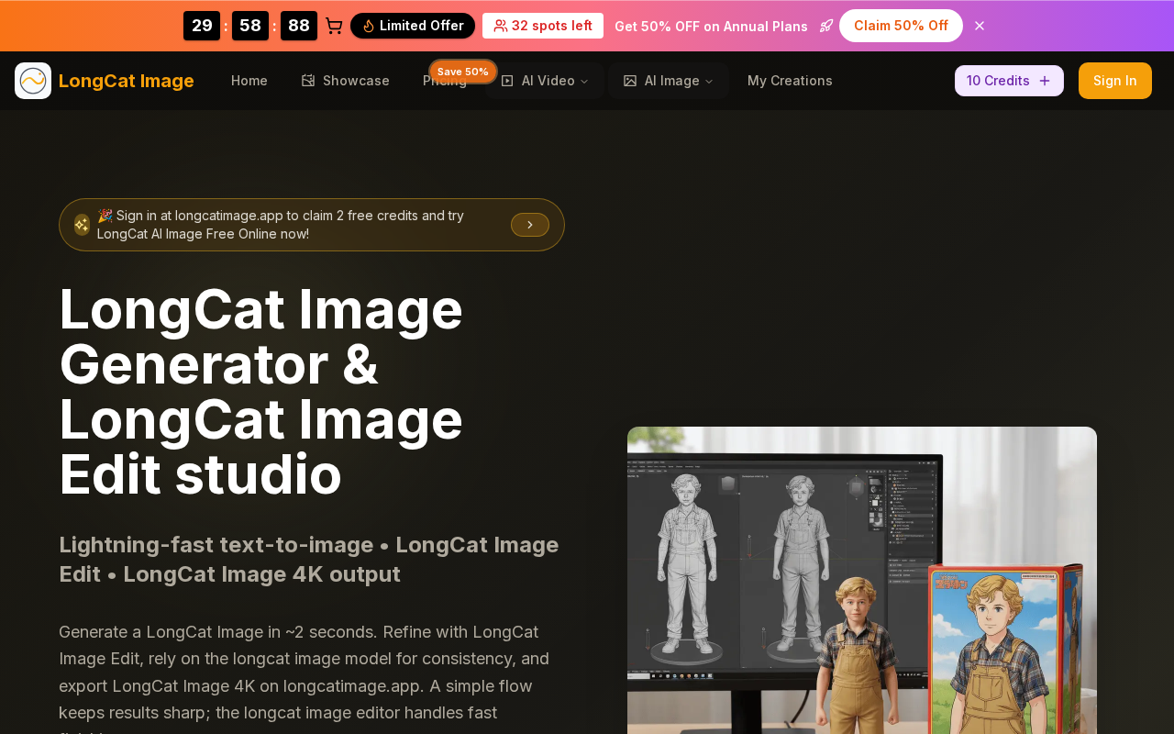Open the hero figurine preview image

pos(862,580)
